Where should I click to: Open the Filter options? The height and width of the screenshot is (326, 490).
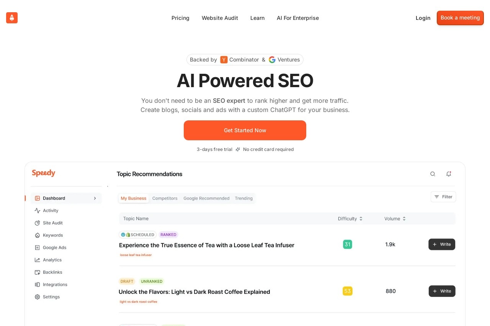443,197
